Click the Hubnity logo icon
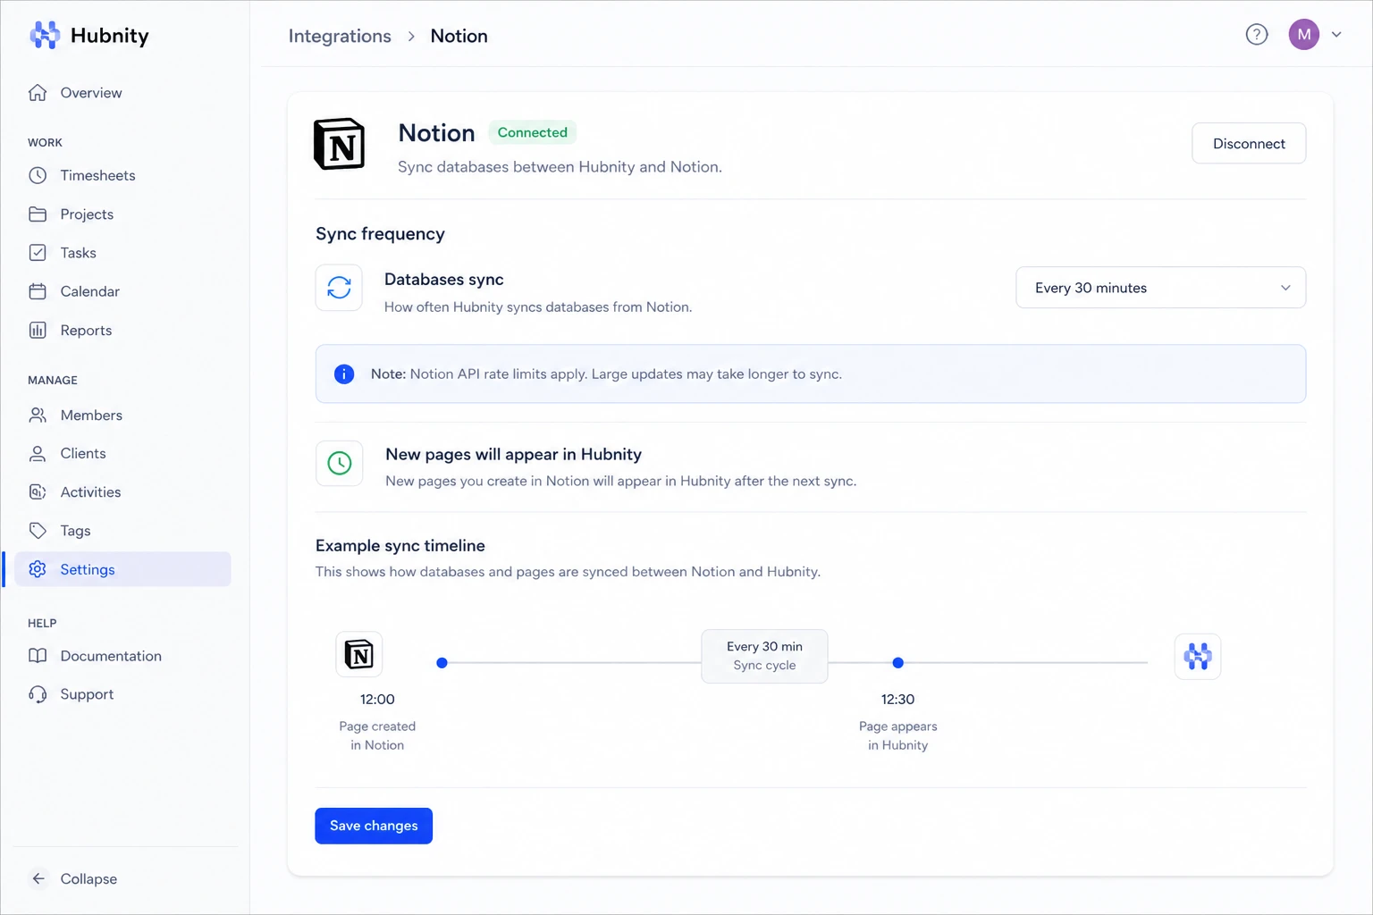The width and height of the screenshot is (1373, 915). click(45, 35)
